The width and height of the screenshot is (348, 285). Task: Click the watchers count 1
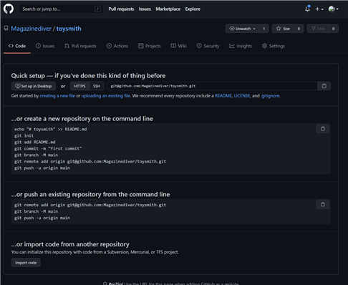(264, 29)
